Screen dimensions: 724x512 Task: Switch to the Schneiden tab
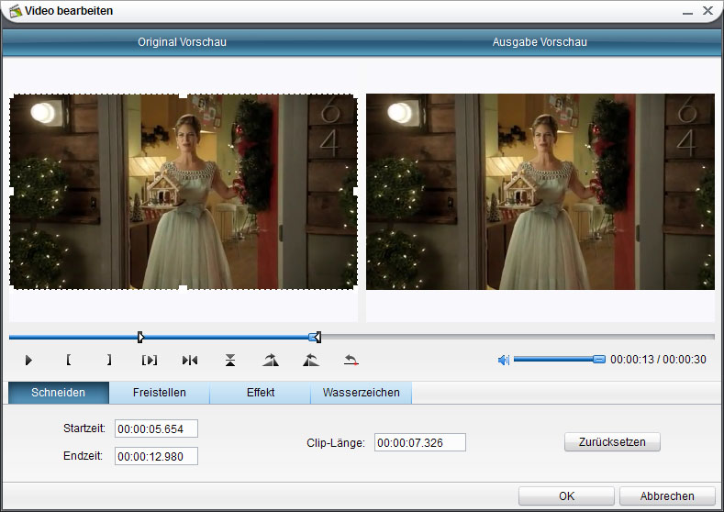[59, 393]
